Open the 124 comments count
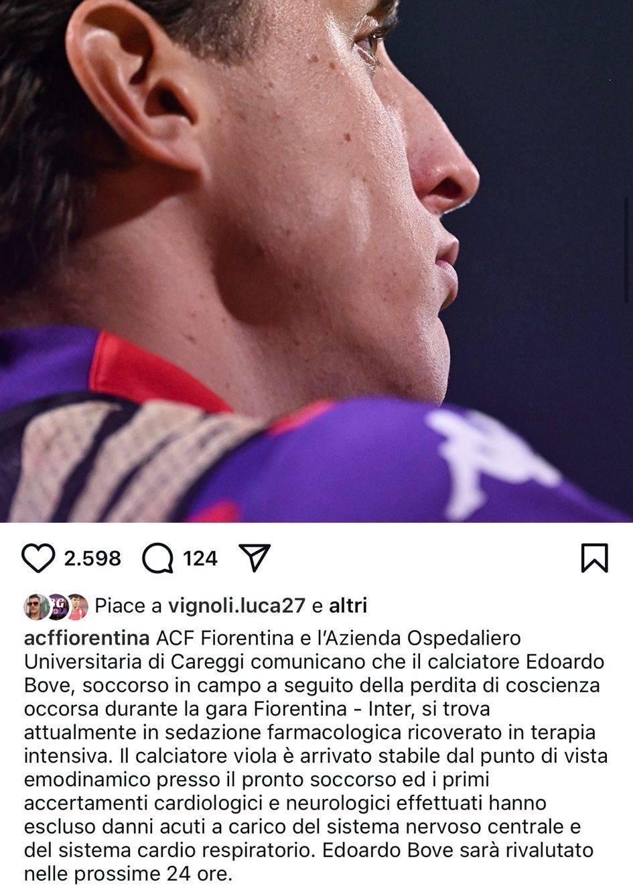This screenshot has width=633, height=888. pyautogui.click(x=200, y=558)
